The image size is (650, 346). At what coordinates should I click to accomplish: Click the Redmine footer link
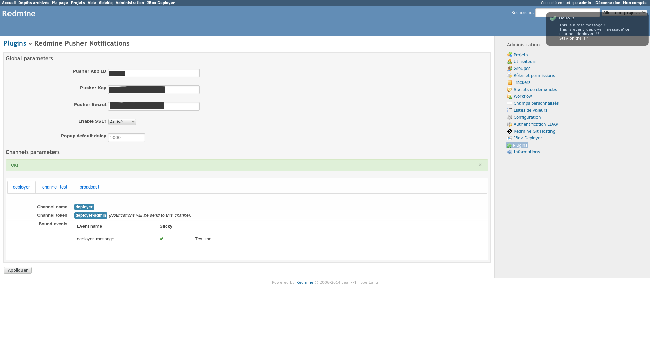pyautogui.click(x=304, y=282)
